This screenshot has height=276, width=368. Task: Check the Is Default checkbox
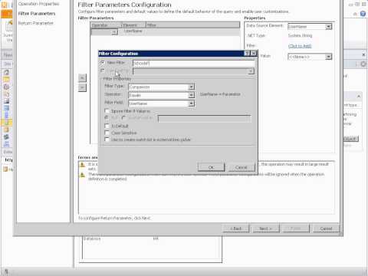point(107,126)
